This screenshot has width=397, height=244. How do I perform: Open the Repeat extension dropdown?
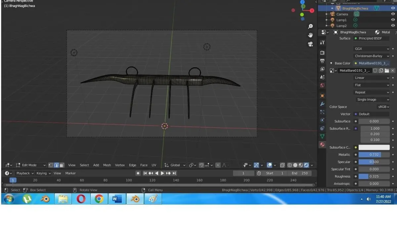pyautogui.click(x=372, y=92)
